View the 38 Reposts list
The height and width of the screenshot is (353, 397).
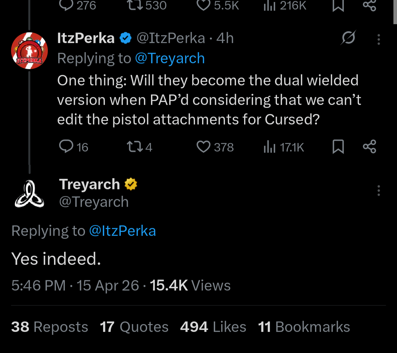tap(49, 327)
